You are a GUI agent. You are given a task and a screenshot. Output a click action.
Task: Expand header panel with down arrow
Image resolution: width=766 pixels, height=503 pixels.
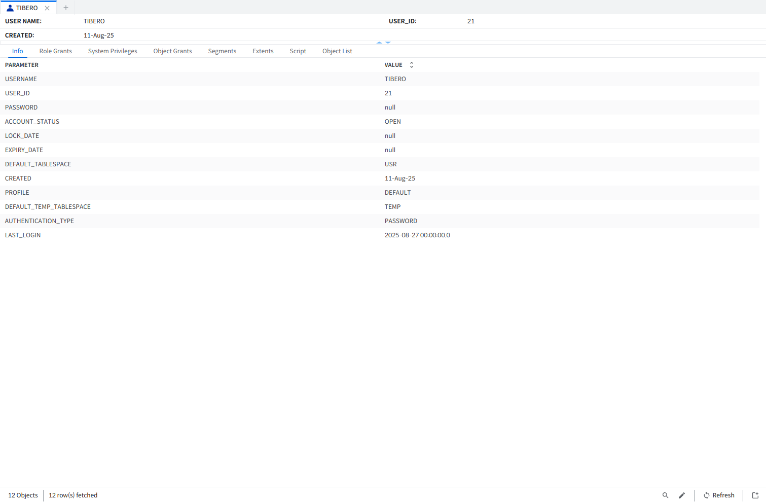(388, 43)
